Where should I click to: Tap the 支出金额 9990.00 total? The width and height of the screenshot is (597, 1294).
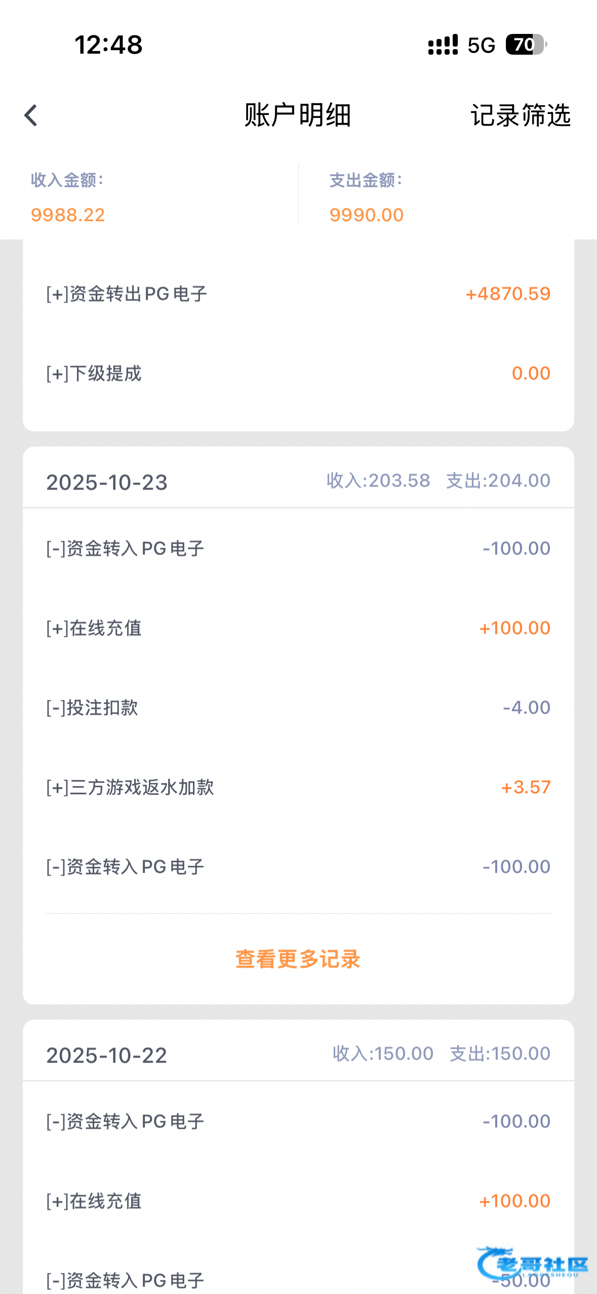pos(367,215)
